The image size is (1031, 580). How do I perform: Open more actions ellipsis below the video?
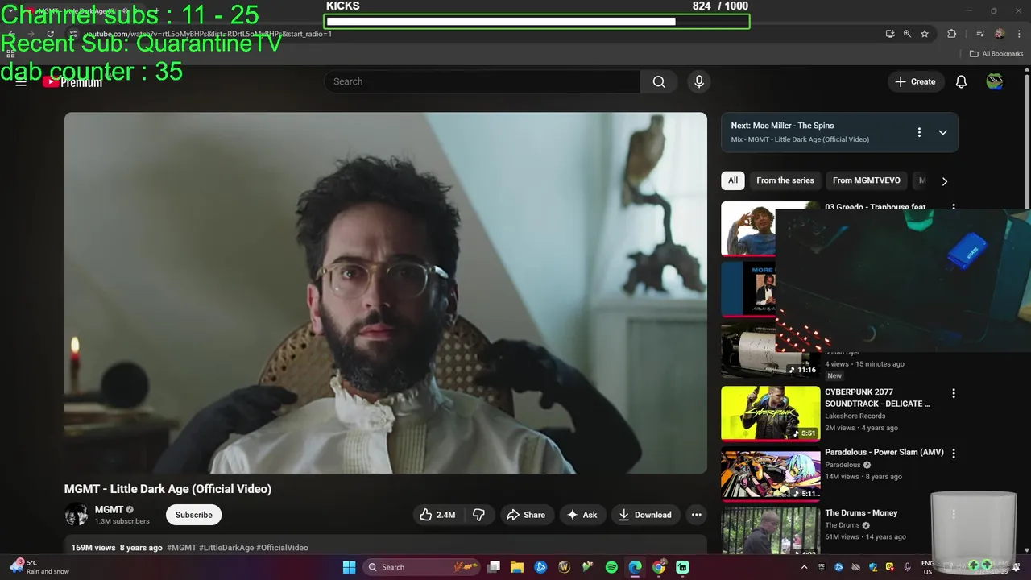coord(697,515)
